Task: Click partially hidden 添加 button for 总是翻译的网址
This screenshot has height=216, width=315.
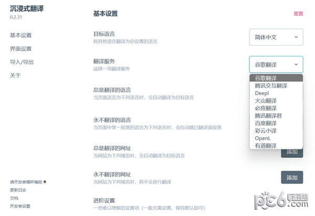Action: tap(292, 153)
